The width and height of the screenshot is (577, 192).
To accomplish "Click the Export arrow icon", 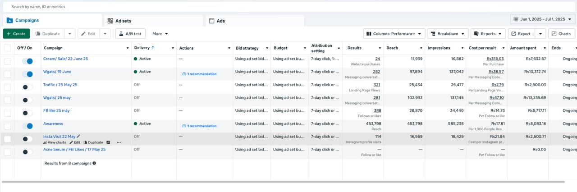I will tap(513, 34).
